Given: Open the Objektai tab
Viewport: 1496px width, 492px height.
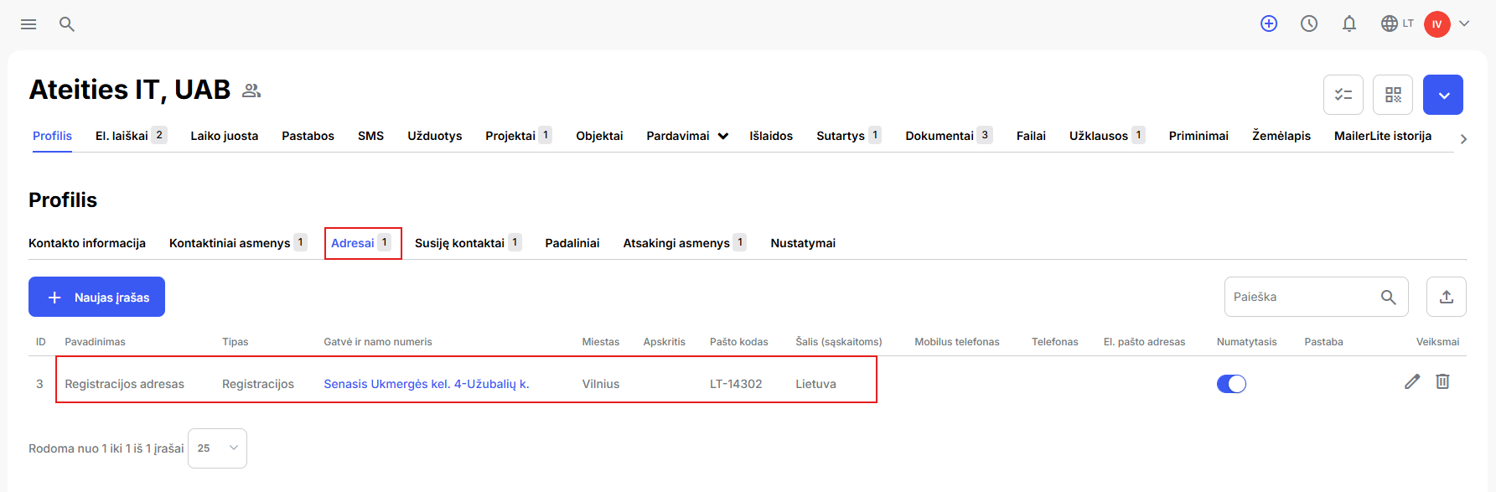Looking at the screenshot, I should pos(599,136).
